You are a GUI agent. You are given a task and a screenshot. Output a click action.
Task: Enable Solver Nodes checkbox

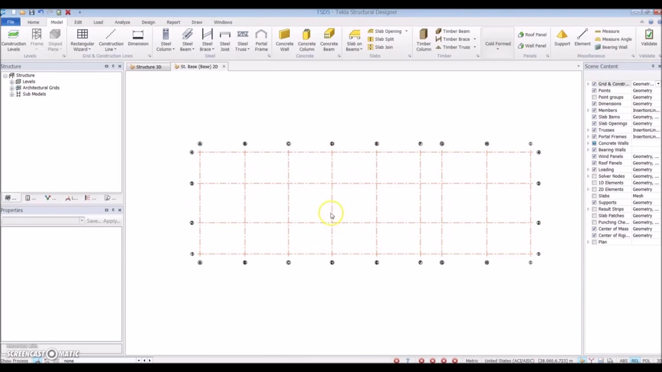click(594, 176)
